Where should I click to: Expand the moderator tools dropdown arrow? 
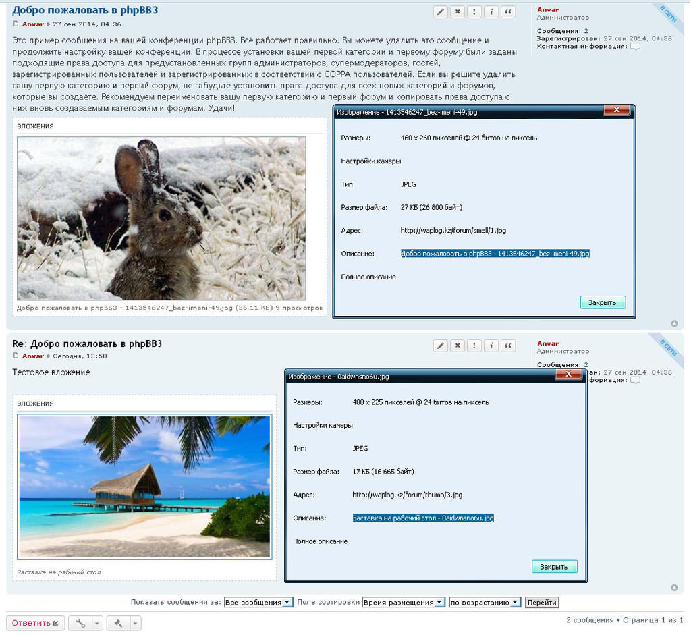[x=135, y=623]
